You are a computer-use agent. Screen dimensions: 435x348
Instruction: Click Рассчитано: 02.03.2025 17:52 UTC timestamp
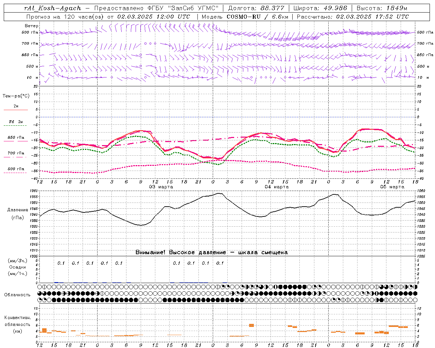coord(353,17)
